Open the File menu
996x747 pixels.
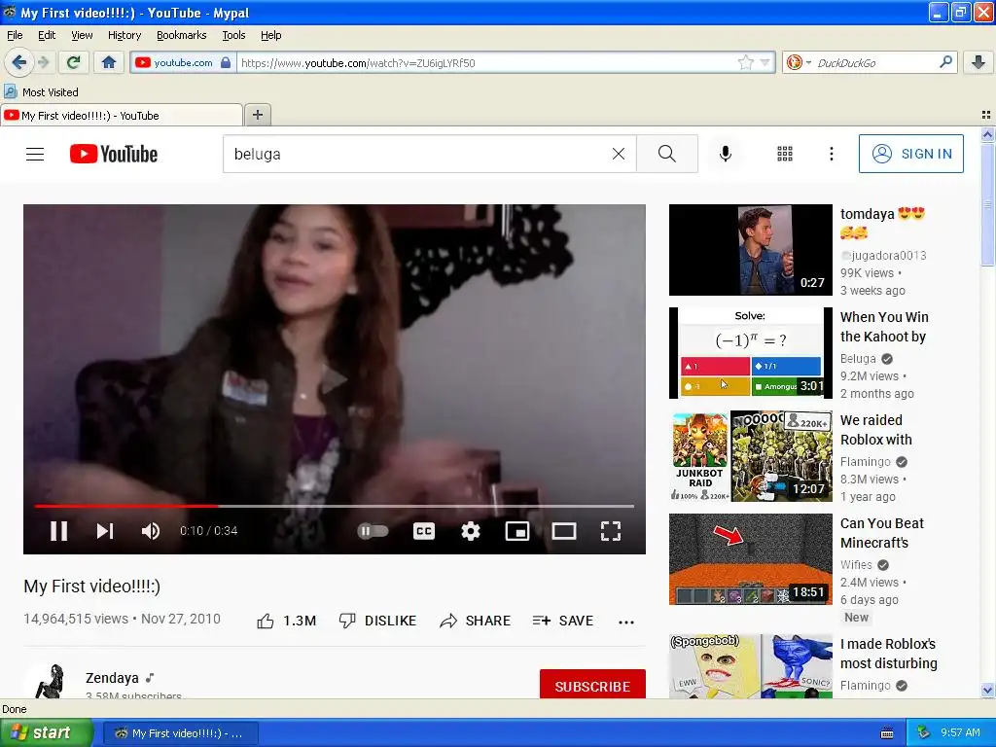coord(15,35)
